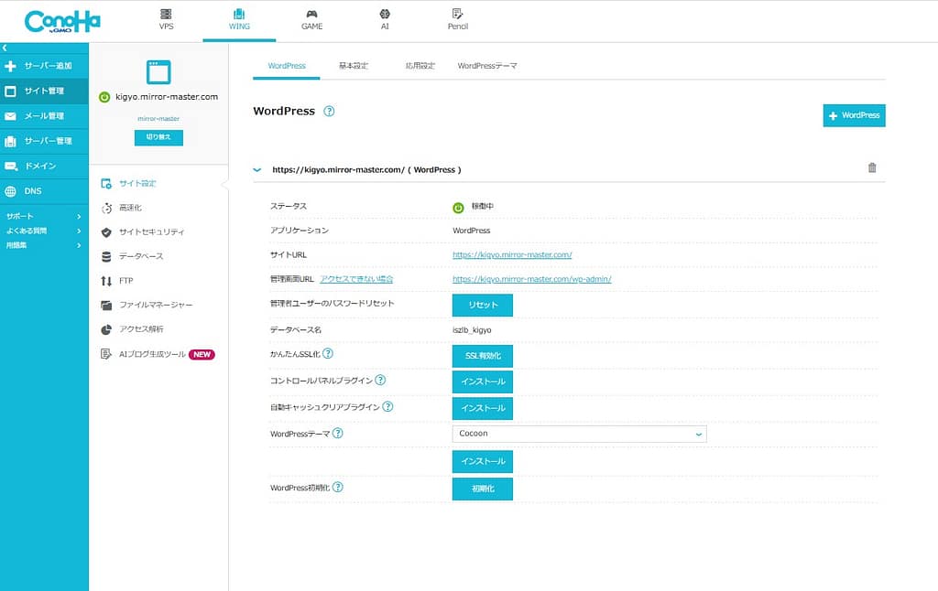Open the wp-admin management URL link
The image size is (938, 591).
(531, 279)
